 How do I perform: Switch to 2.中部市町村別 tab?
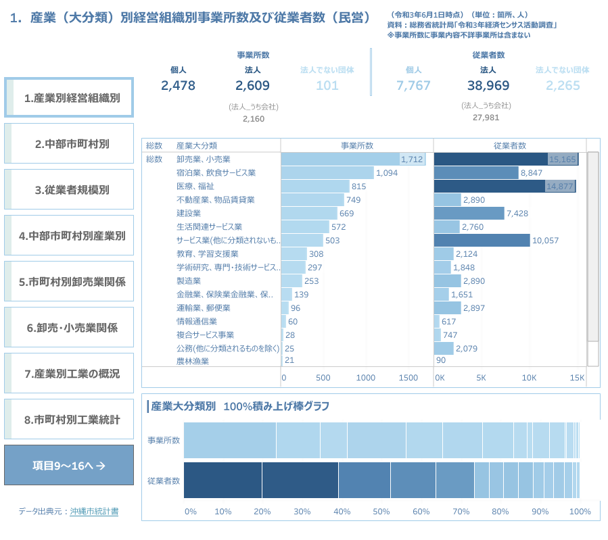click(69, 143)
